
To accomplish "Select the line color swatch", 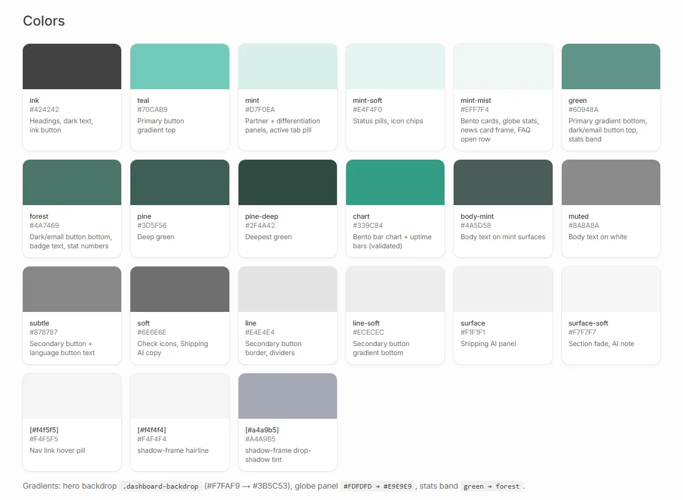I will pyautogui.click(x=287, y=289).
